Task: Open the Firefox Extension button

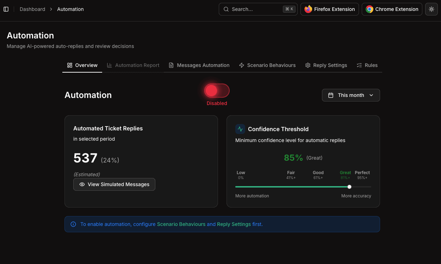Action: (x=330, y=9)
